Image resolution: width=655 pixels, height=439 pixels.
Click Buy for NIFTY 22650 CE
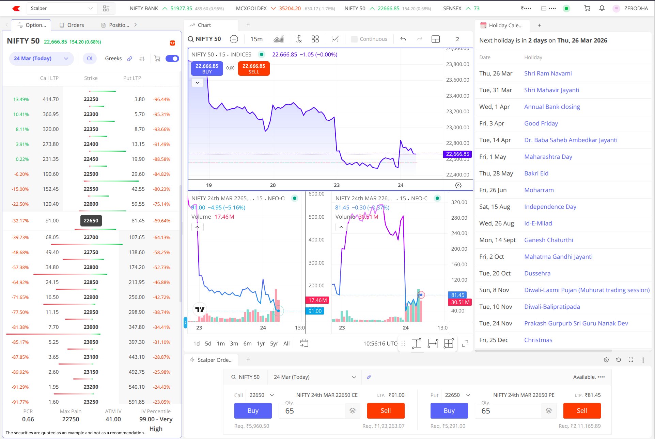[253, 411]
